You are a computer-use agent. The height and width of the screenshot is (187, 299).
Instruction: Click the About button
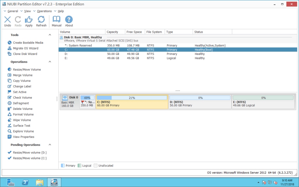pos(69,20)
